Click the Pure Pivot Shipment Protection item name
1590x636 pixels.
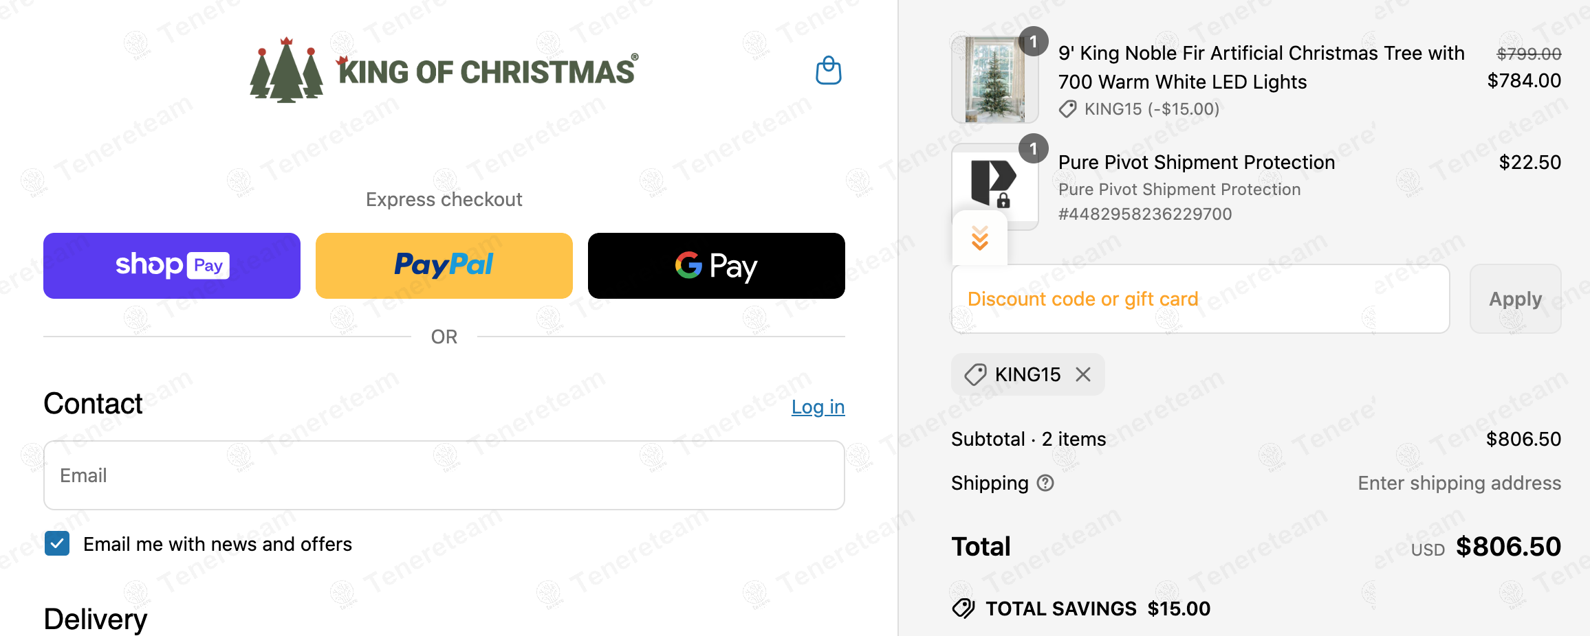pyautogui.click(x=1196, y=162)
